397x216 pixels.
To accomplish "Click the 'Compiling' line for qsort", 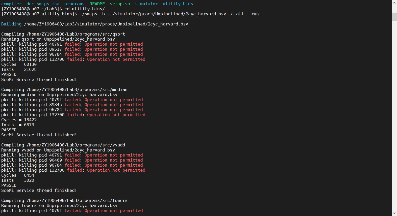I will (x=63, y=34).
